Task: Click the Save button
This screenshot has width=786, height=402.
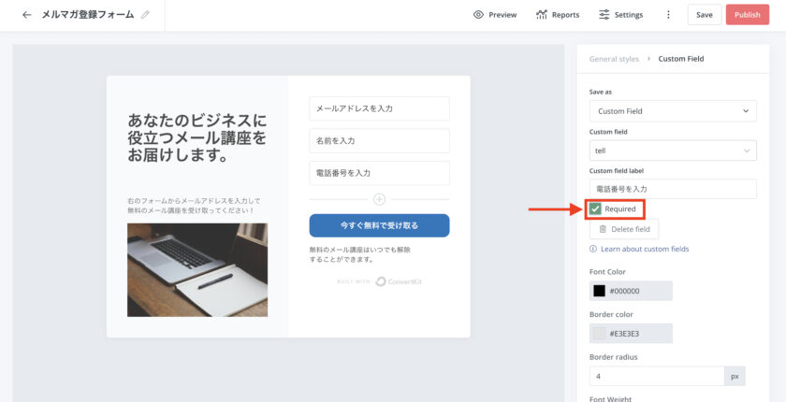Action: (705, 15)
